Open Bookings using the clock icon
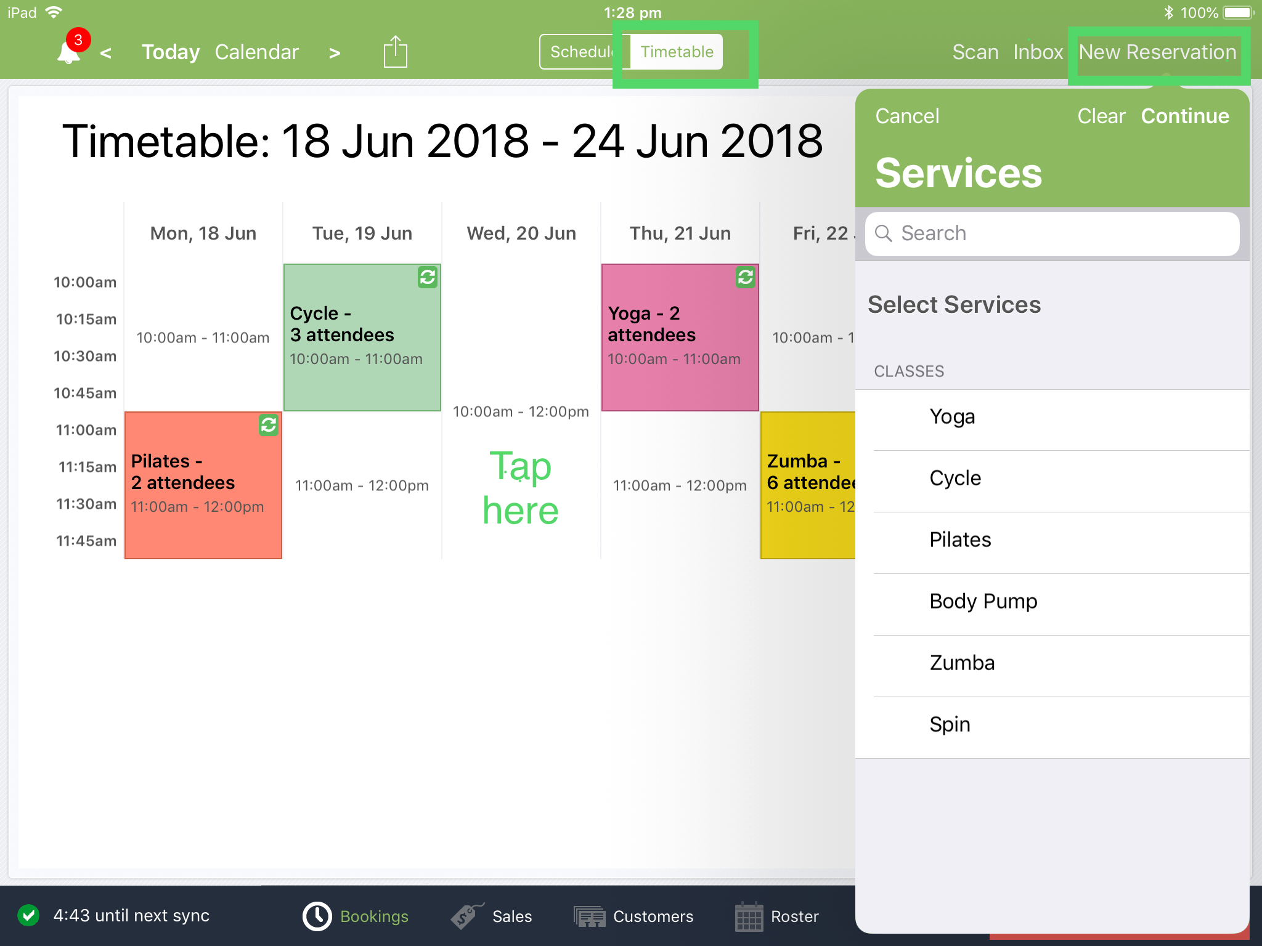The height and width of the screenshot is (946, 1262). pyautogui.click(x=317, y=916)
